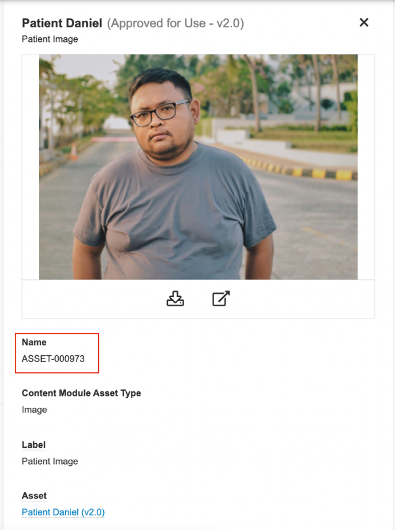Viewport: 395px width, 530px height.
Task: Open the asset in a new window
Action: coord(220,299)
